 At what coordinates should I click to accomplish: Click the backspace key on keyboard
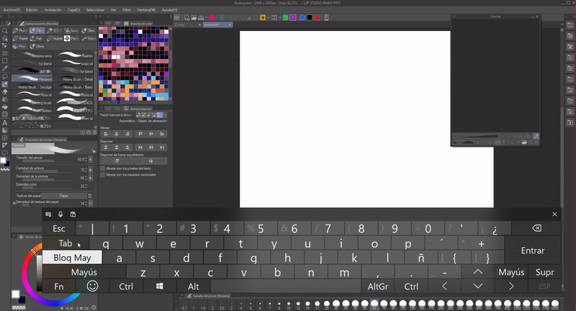click(x=536, y=228)
